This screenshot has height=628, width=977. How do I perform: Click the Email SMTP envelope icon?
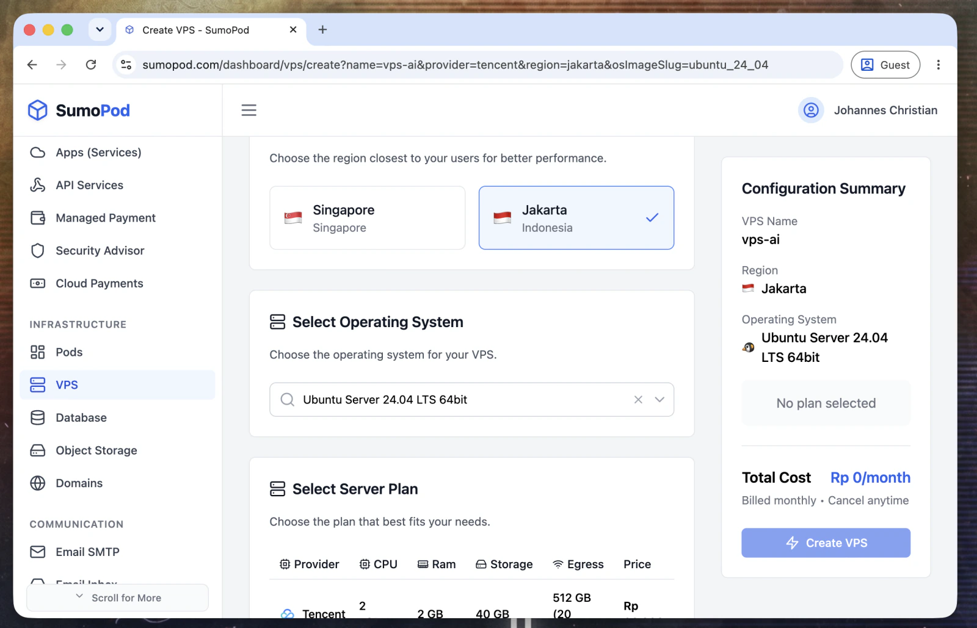tap(38, 552)
